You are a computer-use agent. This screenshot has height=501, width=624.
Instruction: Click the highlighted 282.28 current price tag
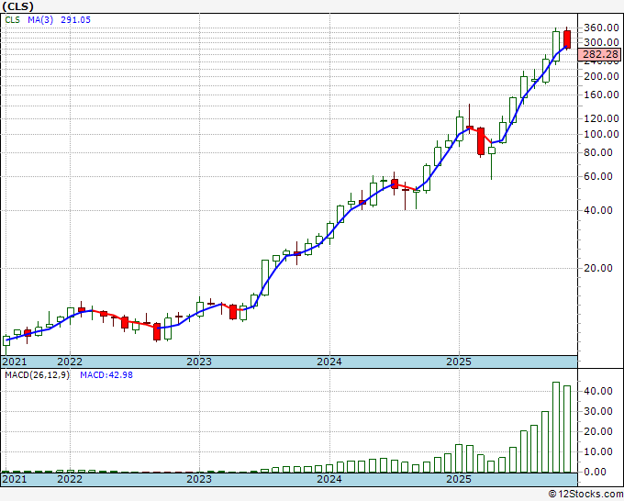click(x=598, y=55)
